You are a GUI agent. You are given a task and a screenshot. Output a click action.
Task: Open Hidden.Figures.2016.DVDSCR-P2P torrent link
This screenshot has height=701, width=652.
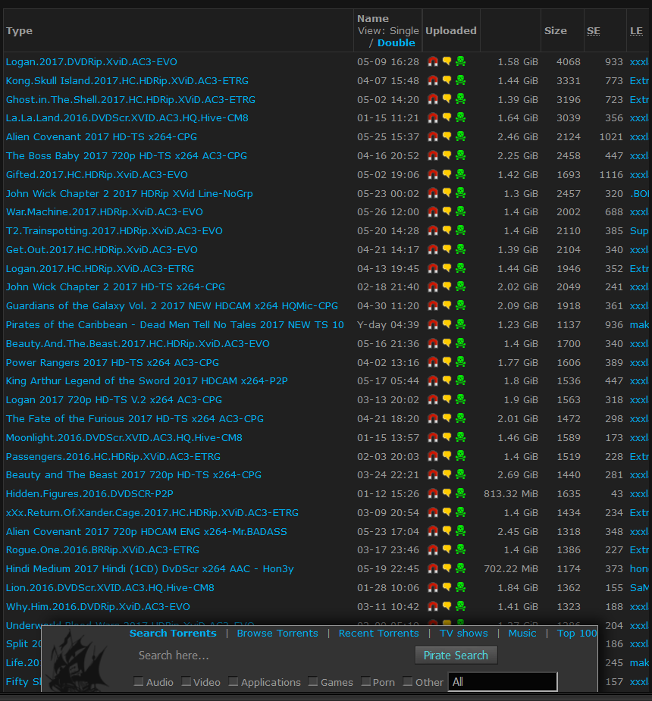[x=89, y=493]
